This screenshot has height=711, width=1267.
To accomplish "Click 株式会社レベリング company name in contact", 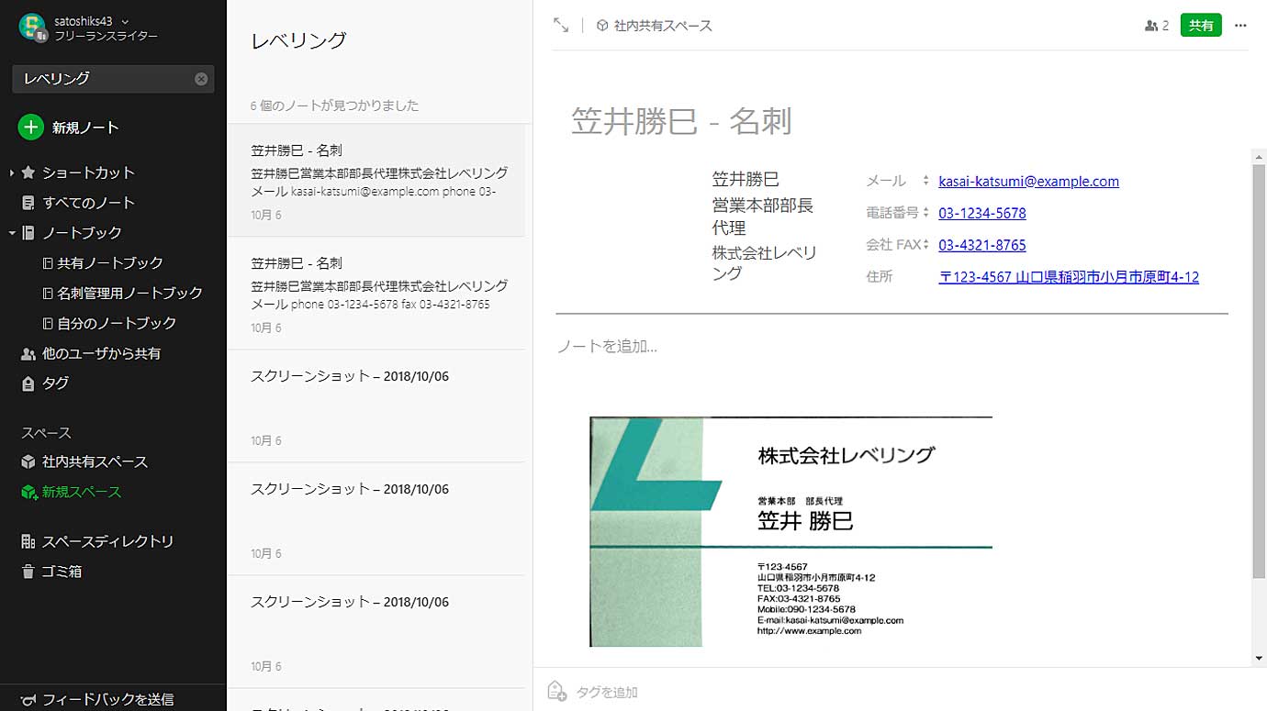I will (x=765, y=262).
